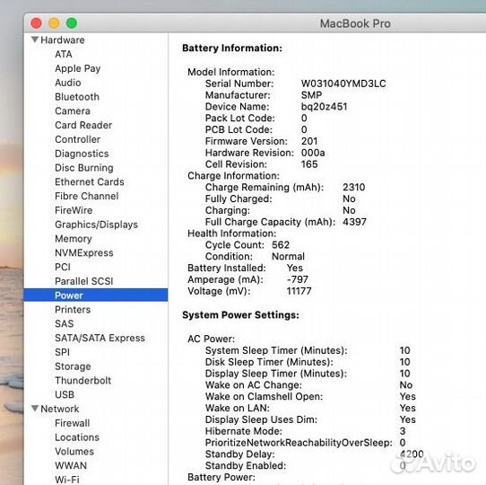Viewport: 486px width, 485px height.
Task: Click the device name bq20z451
Action: tap(324, 107)
